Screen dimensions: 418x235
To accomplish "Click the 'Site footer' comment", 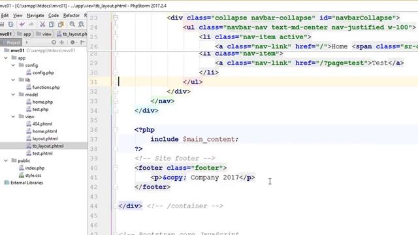I will coord(174,158).
